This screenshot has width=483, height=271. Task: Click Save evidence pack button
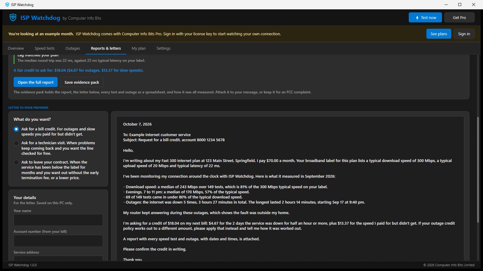point(82,82)
